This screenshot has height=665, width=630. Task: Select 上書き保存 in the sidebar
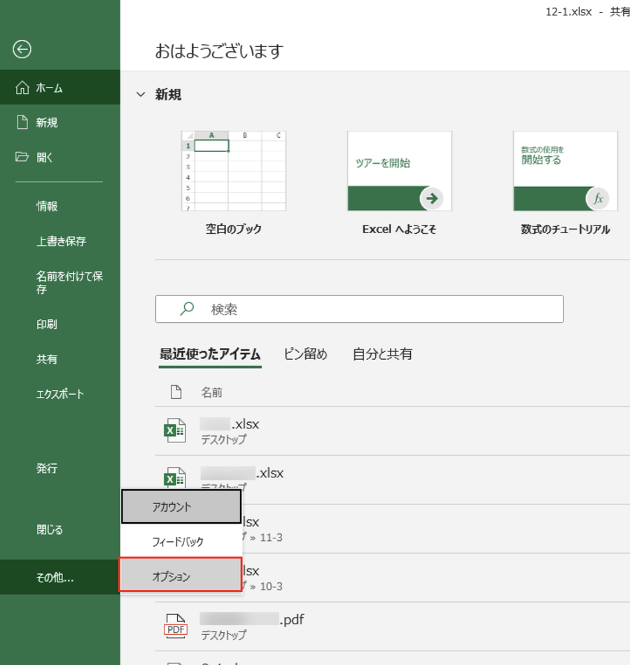coord(60,241)
